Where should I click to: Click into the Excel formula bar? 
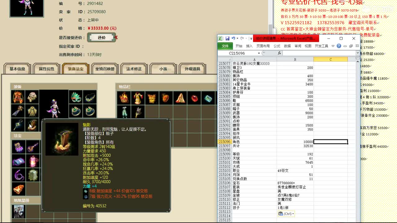(x=319, y=53)
